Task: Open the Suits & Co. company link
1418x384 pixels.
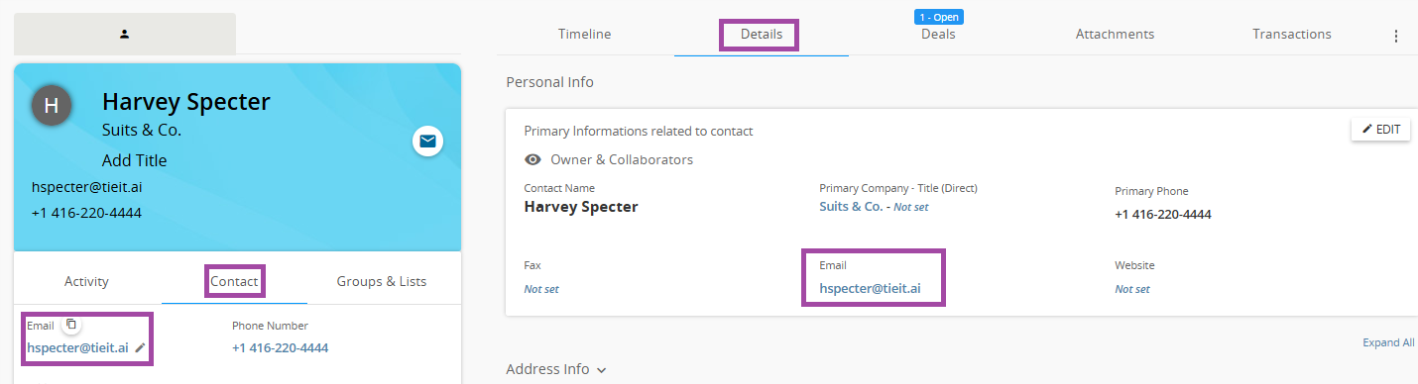Action: click(851, 207)
